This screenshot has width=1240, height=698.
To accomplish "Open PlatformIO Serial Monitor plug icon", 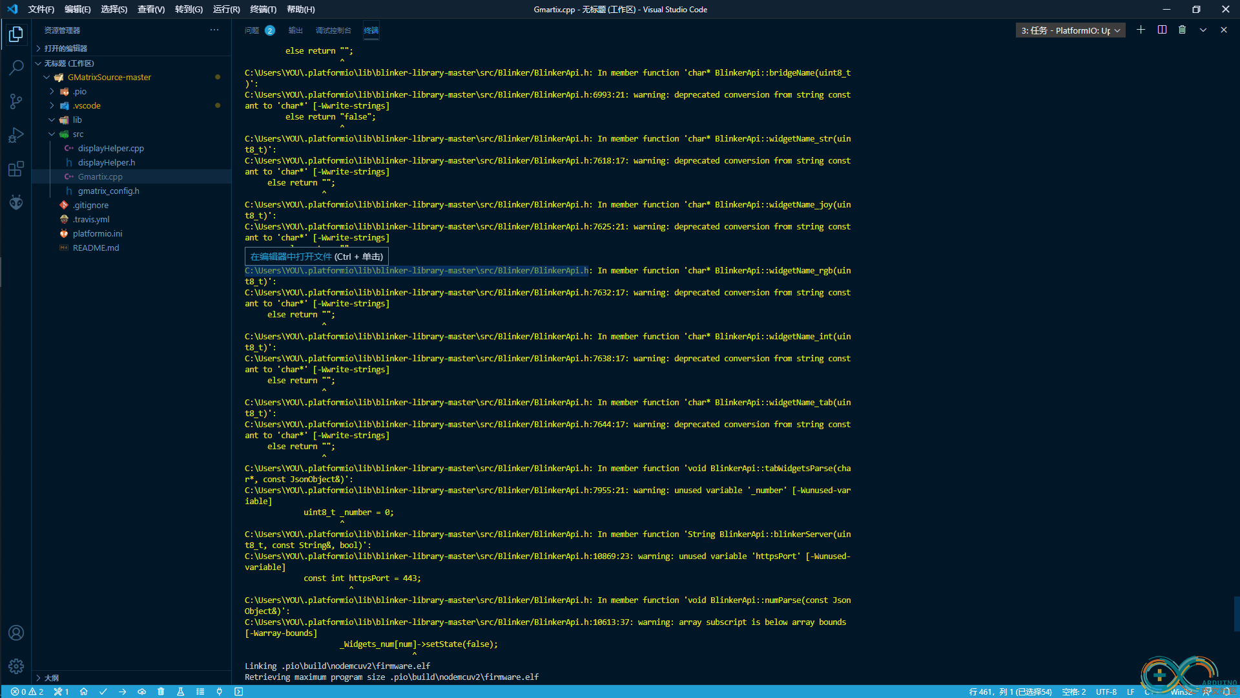I will pos(220,692).
